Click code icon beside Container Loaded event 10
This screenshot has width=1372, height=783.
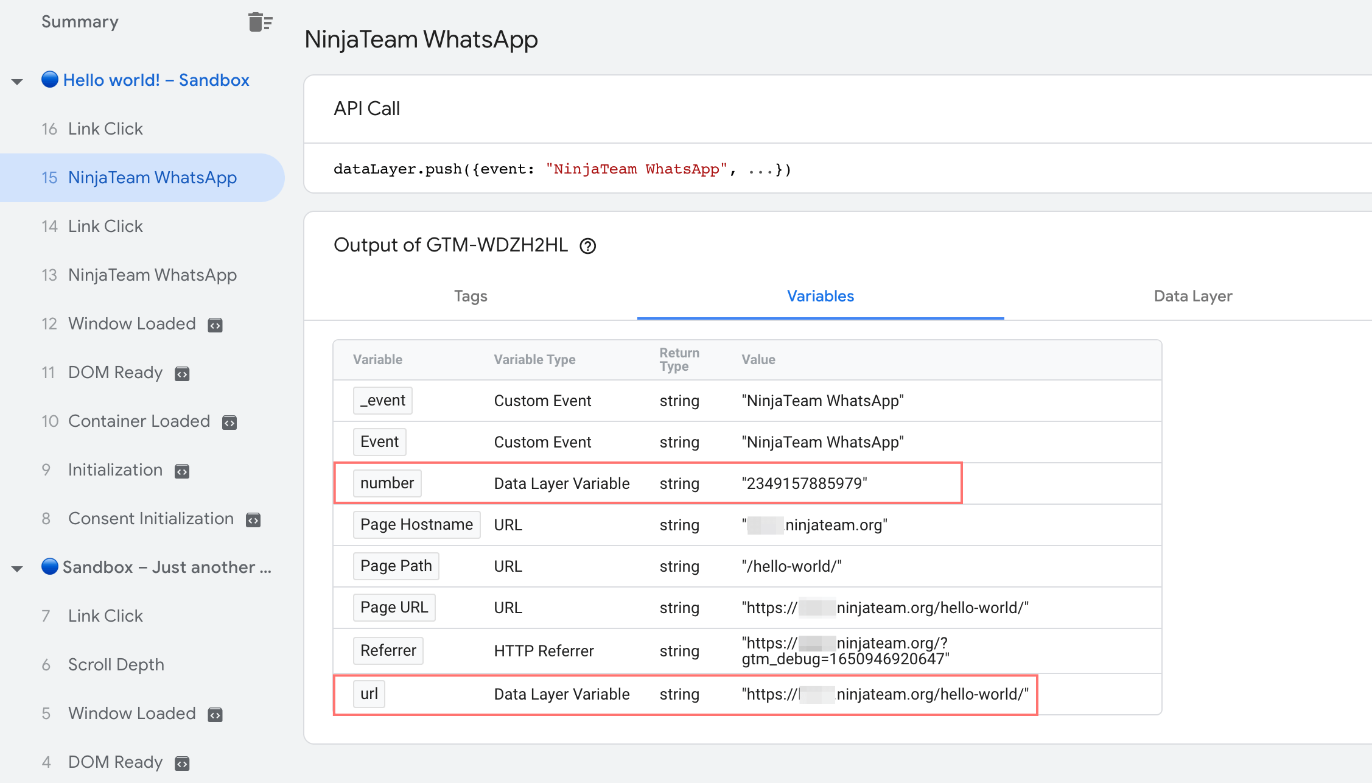point(229,423)
